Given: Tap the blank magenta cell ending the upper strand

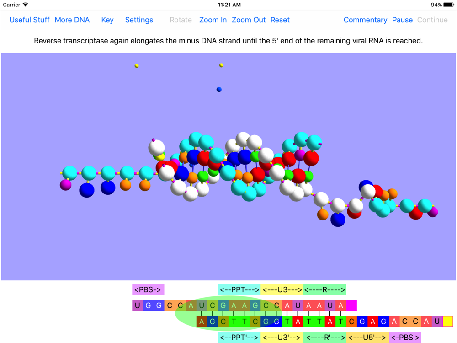Looking at the screenshot, I should 351,305.
